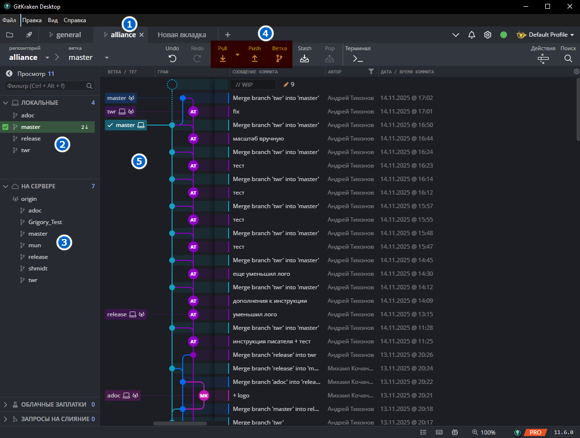Collapse the ЛОКАЛЬНЫЕ branches section
Image resolution: width=580 pixels, height=438 pixels.
pos(6,102)
